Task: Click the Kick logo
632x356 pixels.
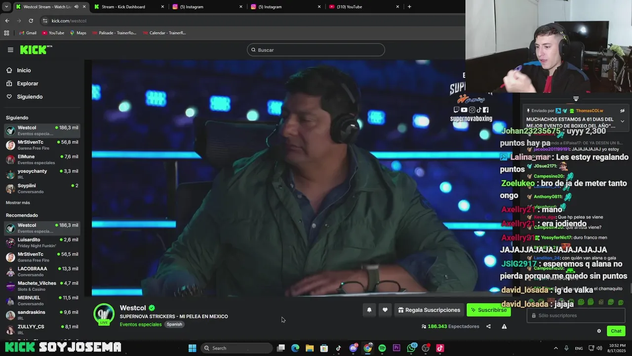Action: tap(36, 49)
